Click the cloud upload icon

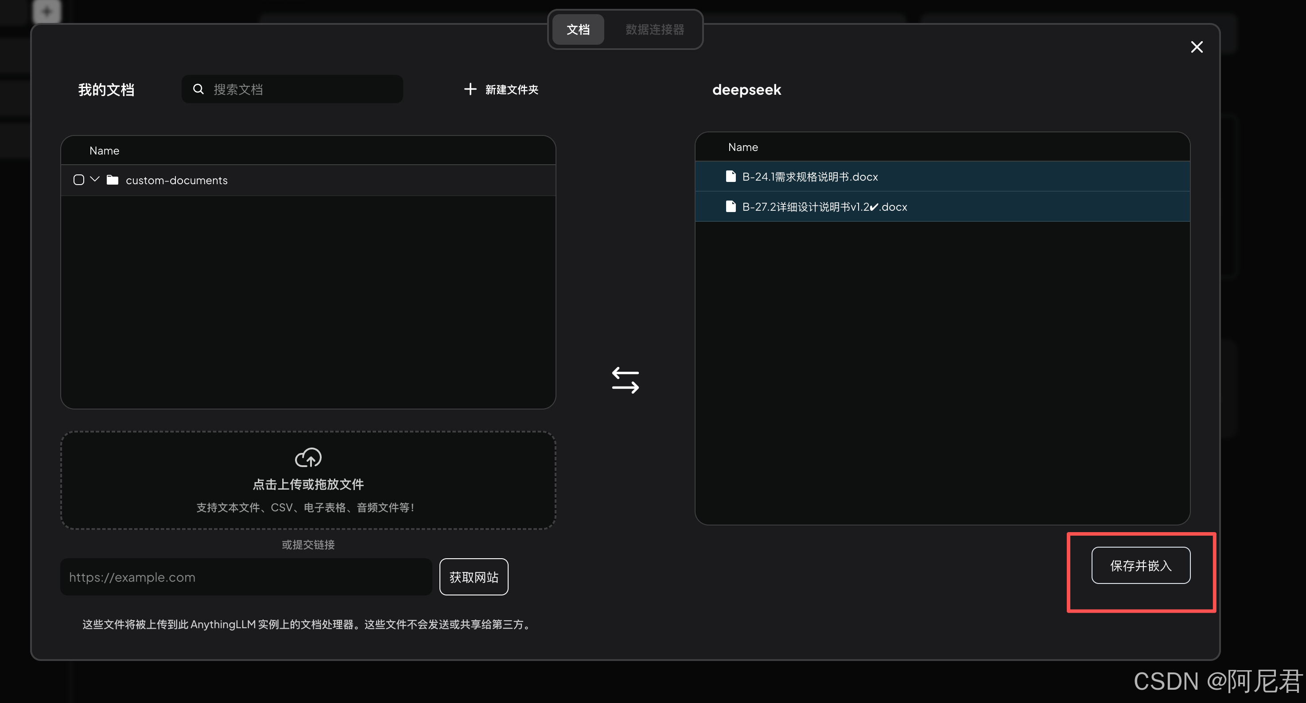pyautogui.click(x=308, y=457)
